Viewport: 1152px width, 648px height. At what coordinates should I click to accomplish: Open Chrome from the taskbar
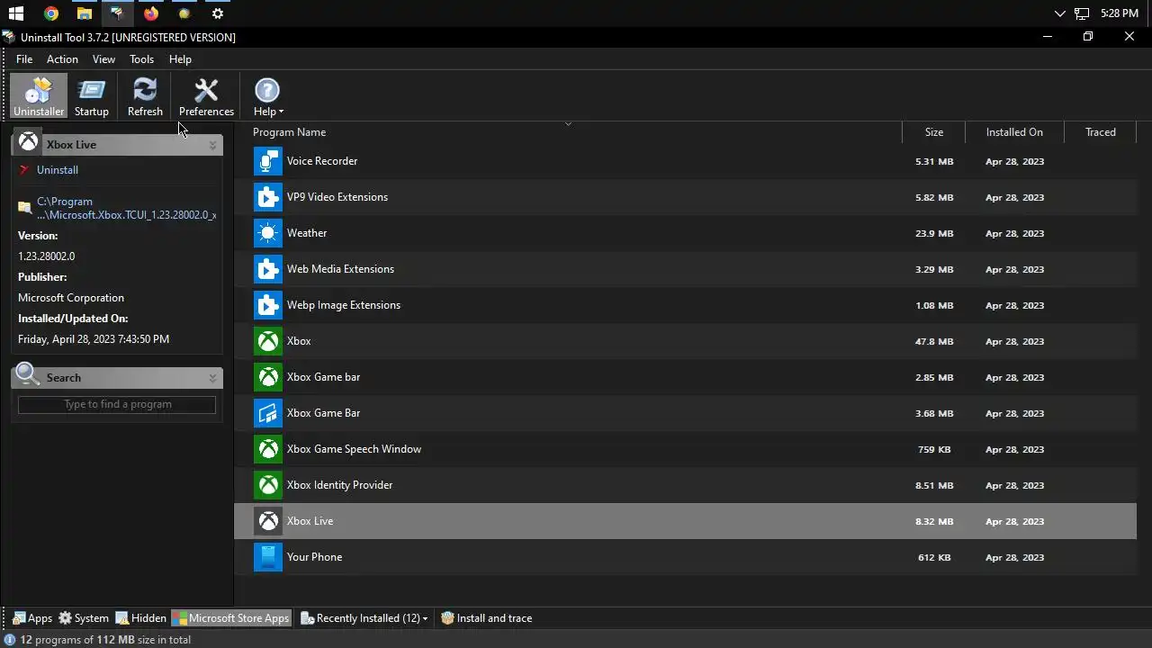(51, 13)
